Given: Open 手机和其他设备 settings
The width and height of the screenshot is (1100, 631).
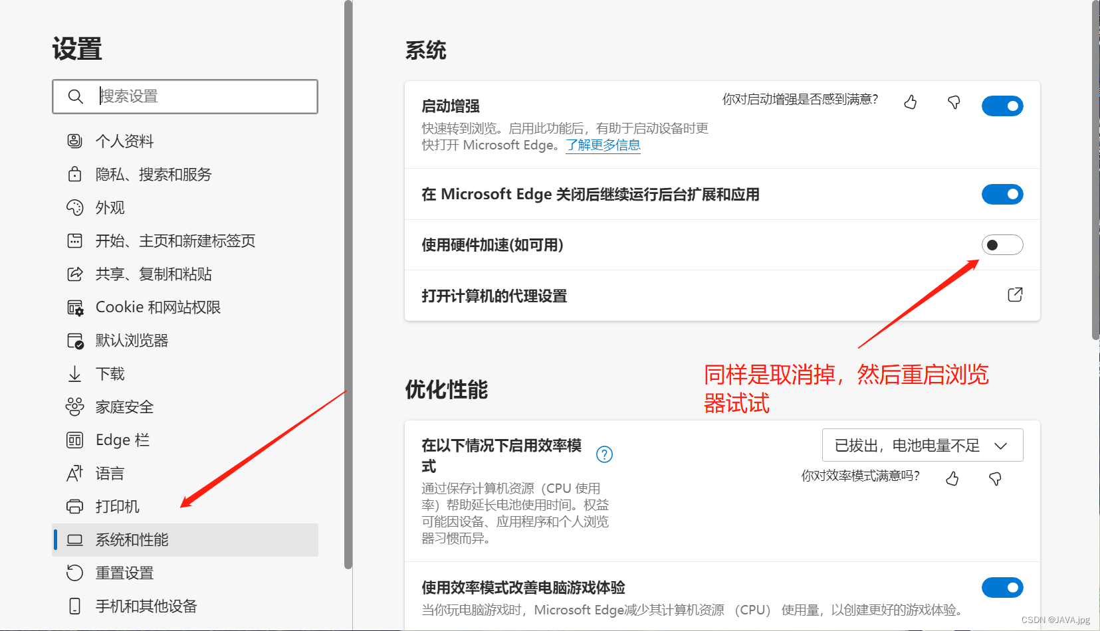Looking at the screenshot, I should [185, 606].
